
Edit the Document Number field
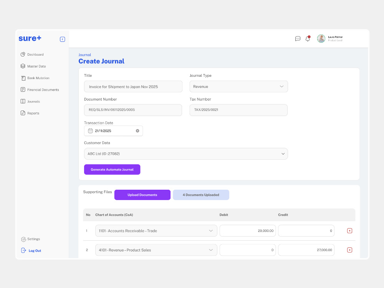[x=133, y=110]
